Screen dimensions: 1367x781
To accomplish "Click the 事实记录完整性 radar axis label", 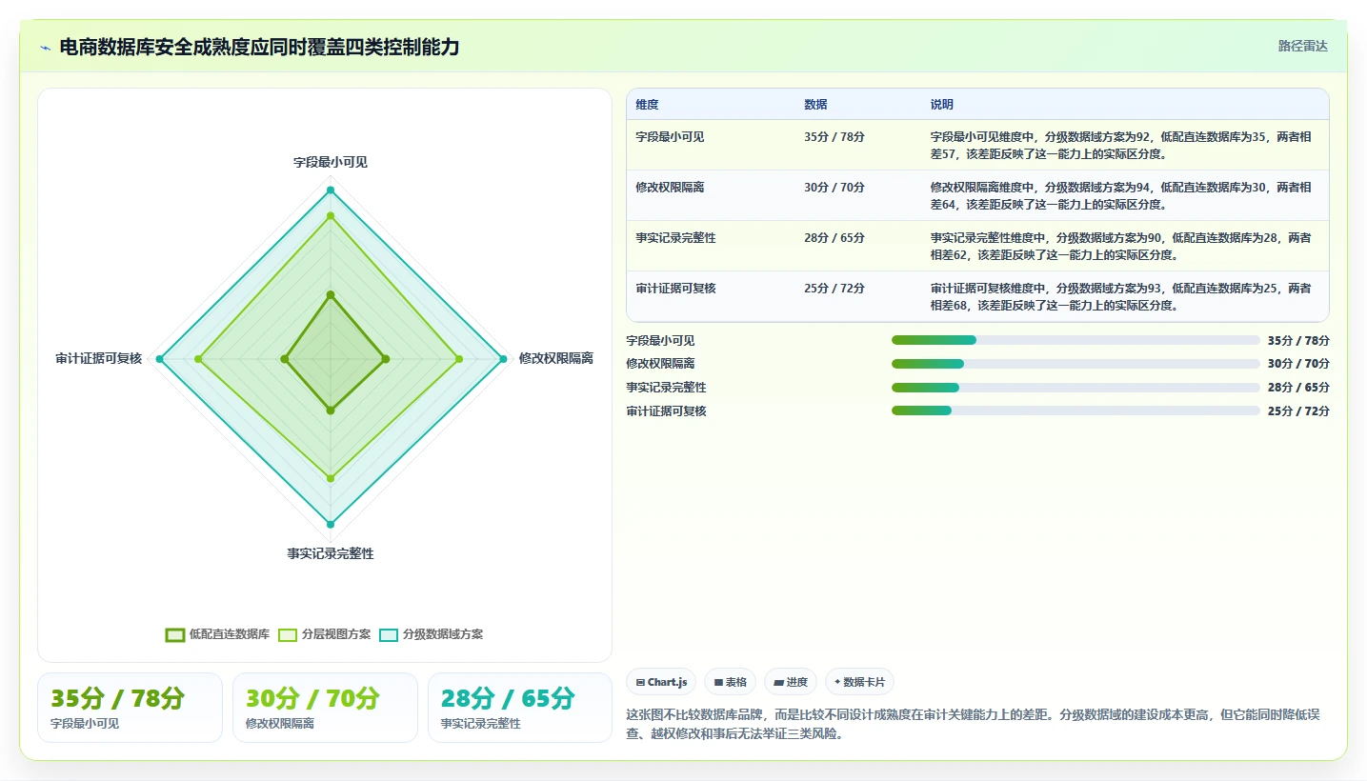I will (331, 553).
